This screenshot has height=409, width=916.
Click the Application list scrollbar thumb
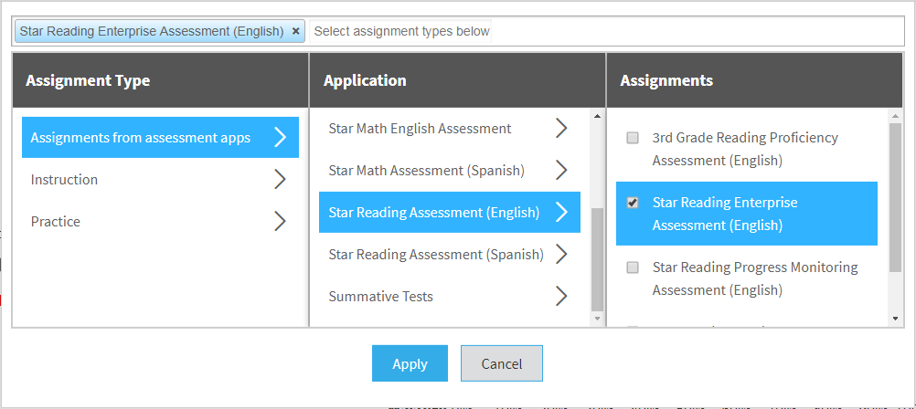597,259
